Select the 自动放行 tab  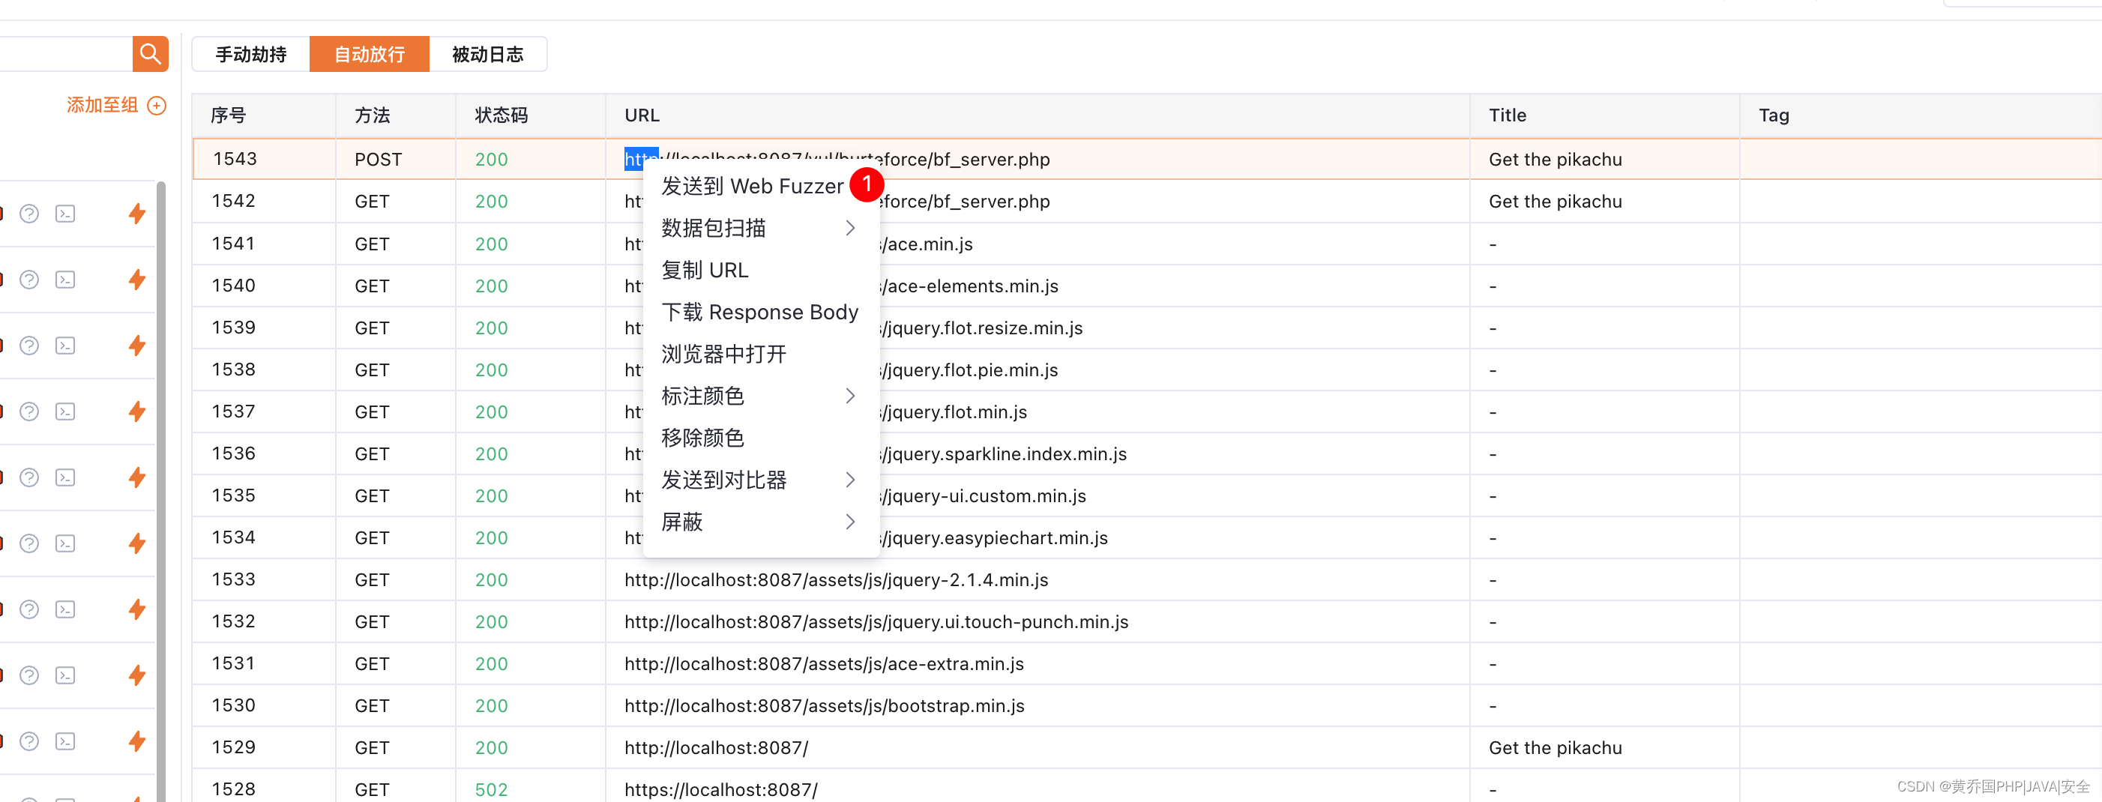tap(370, 54)
